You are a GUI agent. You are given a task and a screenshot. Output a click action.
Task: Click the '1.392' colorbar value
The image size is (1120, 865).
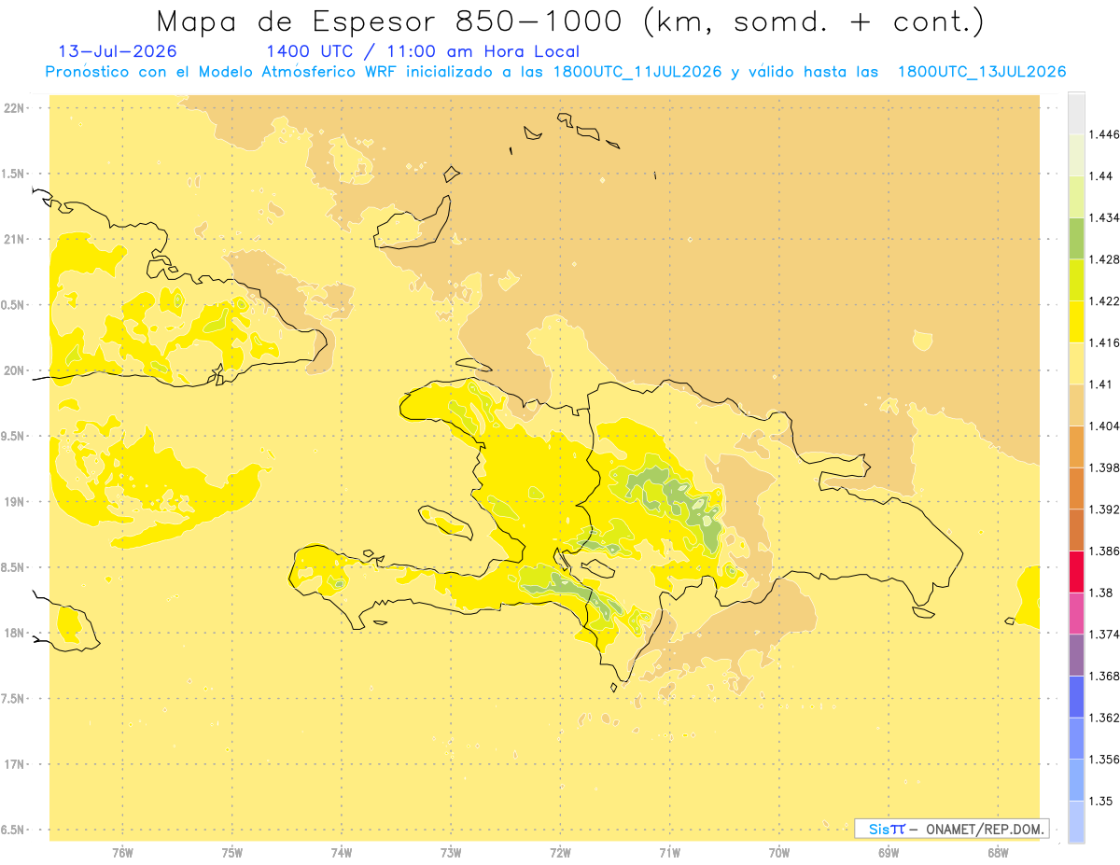coord(1104,509)
